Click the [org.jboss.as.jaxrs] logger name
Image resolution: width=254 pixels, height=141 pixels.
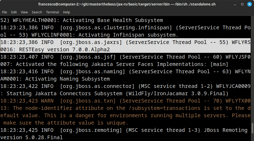pos(91,42)
